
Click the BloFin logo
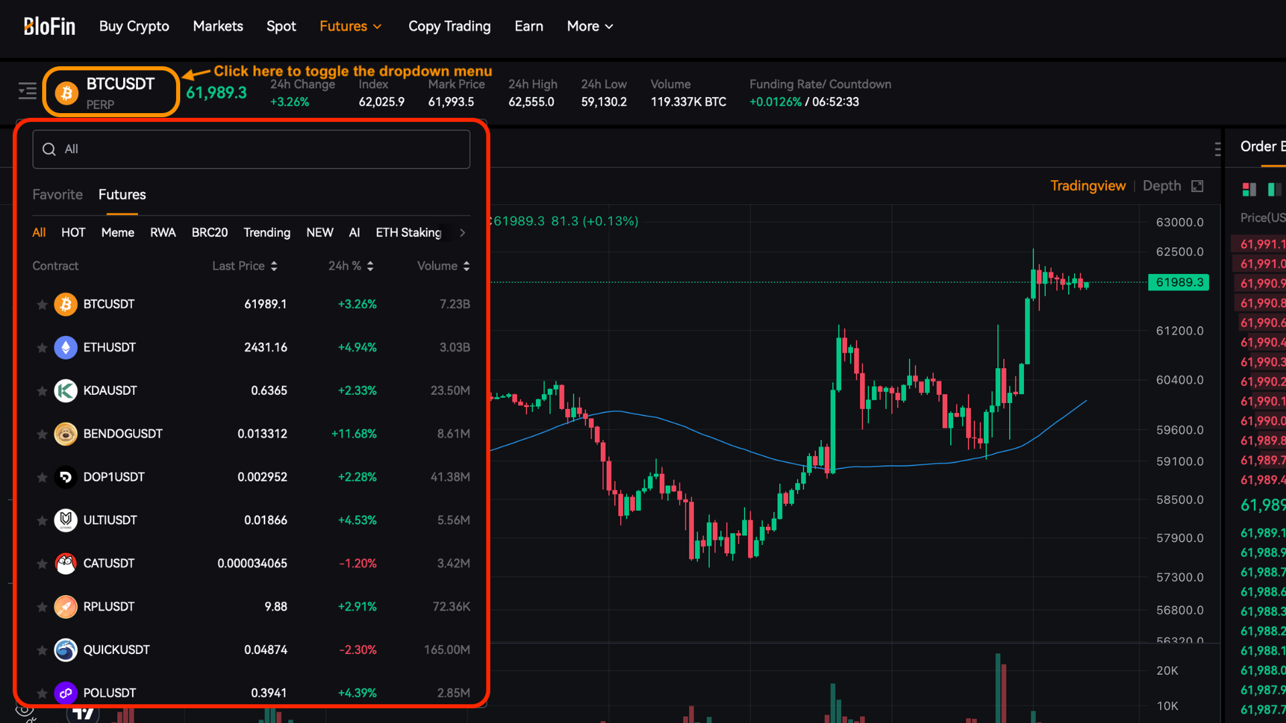point(50,26)
